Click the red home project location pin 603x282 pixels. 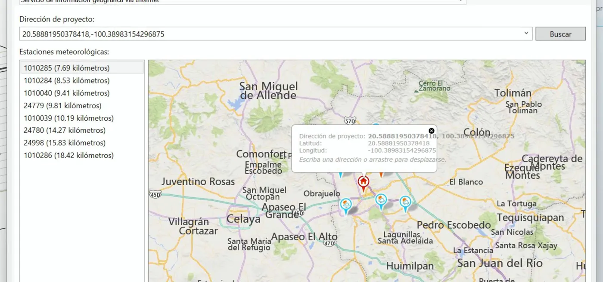click(x=364, y=183)
